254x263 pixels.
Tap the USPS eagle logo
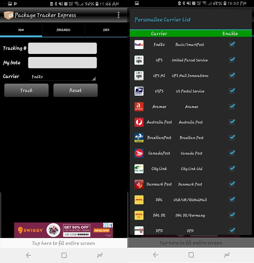point(139,91)
